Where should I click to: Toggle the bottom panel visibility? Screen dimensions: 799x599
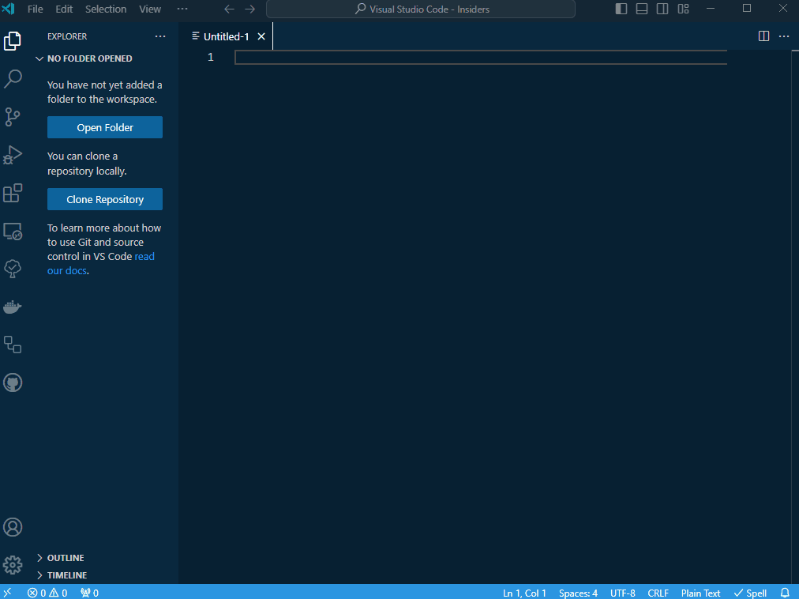(642, 9)
